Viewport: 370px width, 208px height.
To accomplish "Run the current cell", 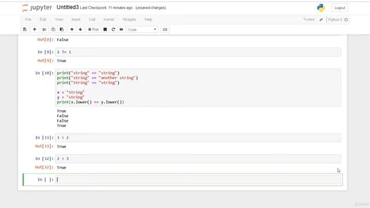I will coord(94,29).
